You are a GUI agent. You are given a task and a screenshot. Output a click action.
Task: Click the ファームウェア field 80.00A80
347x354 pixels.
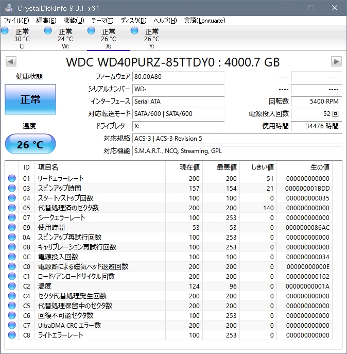point(178,77)
